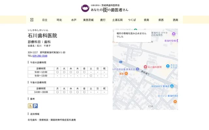Screen dimensions: 209x130
Task: Click the BOOKACE 東海店 shopping pin
Action: 172,86
